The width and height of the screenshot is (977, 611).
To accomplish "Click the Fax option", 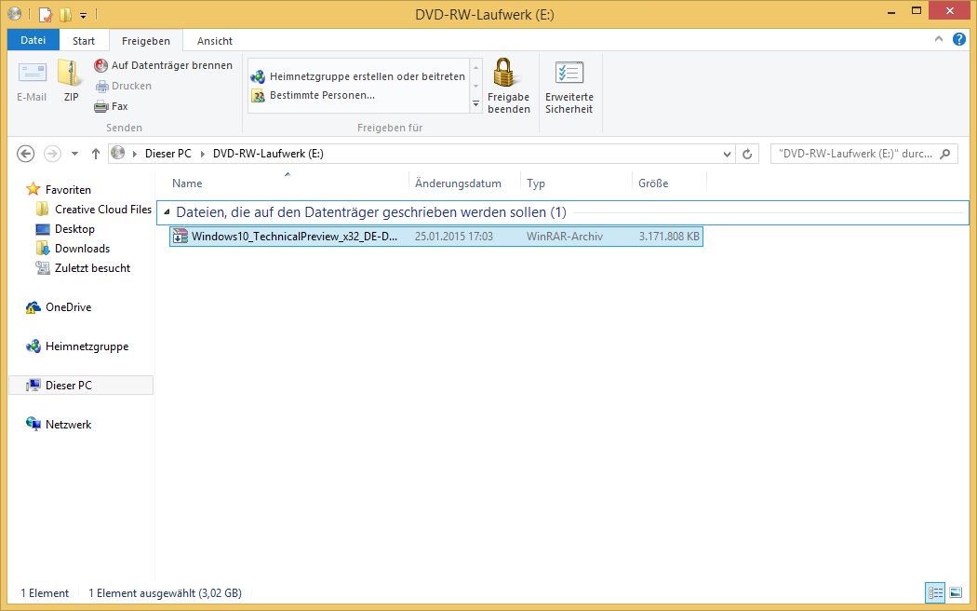I will [x=111, y=106].
